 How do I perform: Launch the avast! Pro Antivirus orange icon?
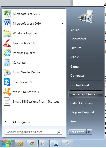(7, 92)
